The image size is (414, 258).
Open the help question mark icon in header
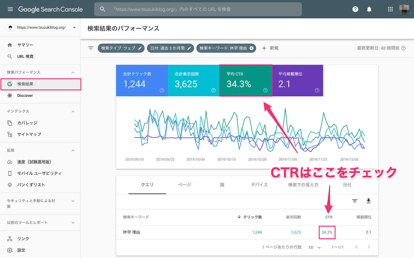tap(355, 9)
